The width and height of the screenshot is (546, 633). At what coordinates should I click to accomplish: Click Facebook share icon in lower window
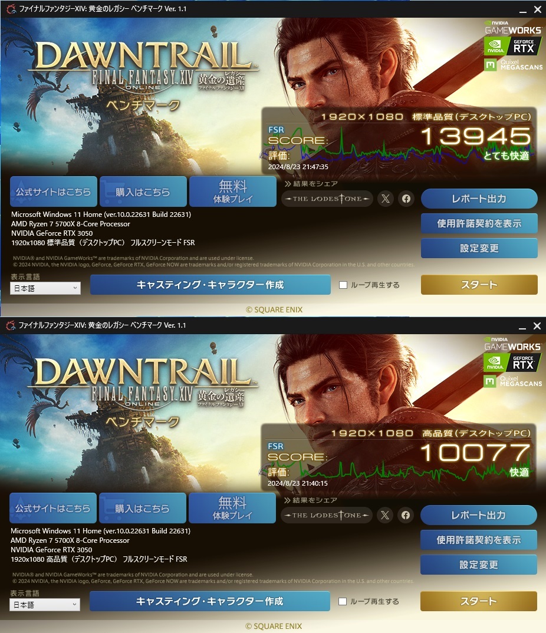coord(406,515)
